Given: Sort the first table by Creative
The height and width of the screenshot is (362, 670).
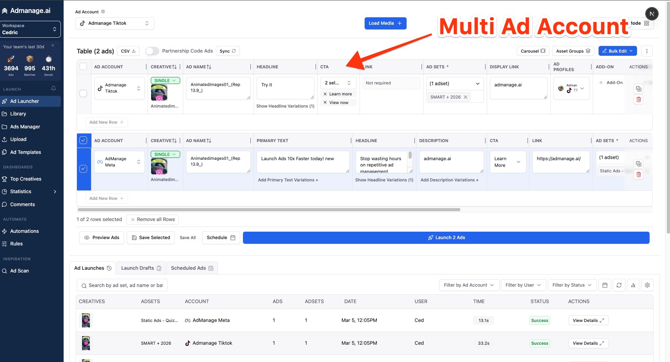Looking at the screenshot, I should (175, 67).
